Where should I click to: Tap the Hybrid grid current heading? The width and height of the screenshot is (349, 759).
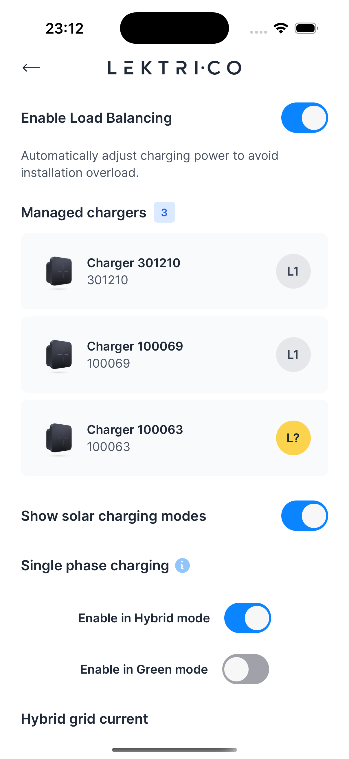pyautogui.click(x=85, y=719)
